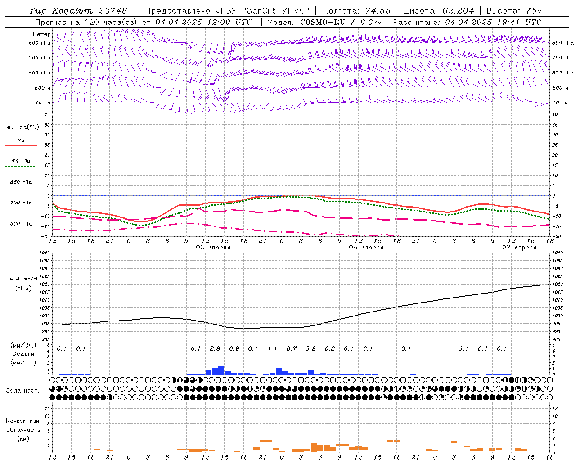The width and height of the screenshot is (576, 461).
Task: Click the 'Рассчитано: 04.04.2025 19:41 UTC' timestamp
Action: 467,22
